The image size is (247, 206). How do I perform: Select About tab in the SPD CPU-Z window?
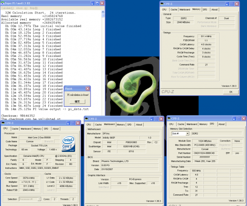[221, 124]
